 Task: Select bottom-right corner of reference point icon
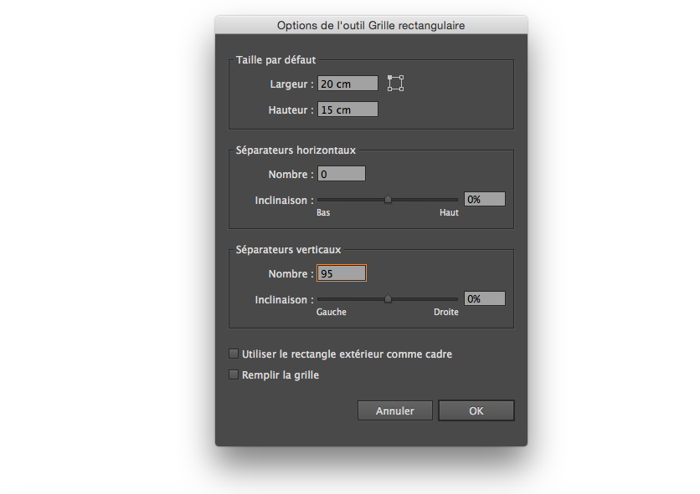403,89
